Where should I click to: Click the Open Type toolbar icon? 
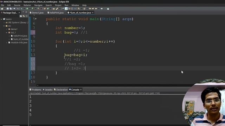pyautogui.click(x=54, y=9)
